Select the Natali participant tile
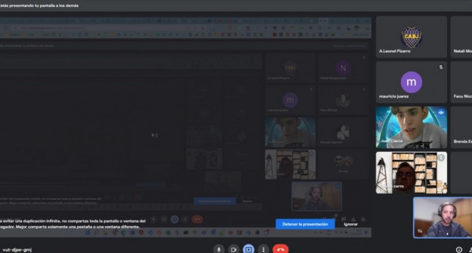This screenshot has width=472, height=253. click(461, 36)
